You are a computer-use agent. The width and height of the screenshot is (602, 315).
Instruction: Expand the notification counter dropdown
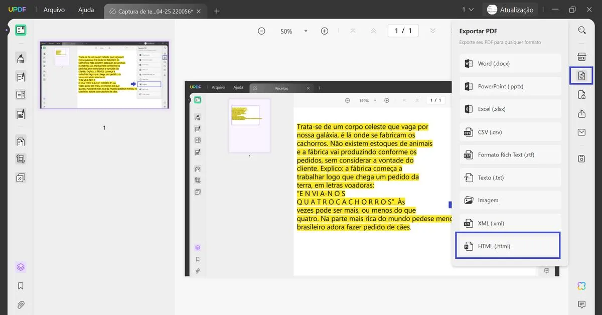(x=468, y=9)
